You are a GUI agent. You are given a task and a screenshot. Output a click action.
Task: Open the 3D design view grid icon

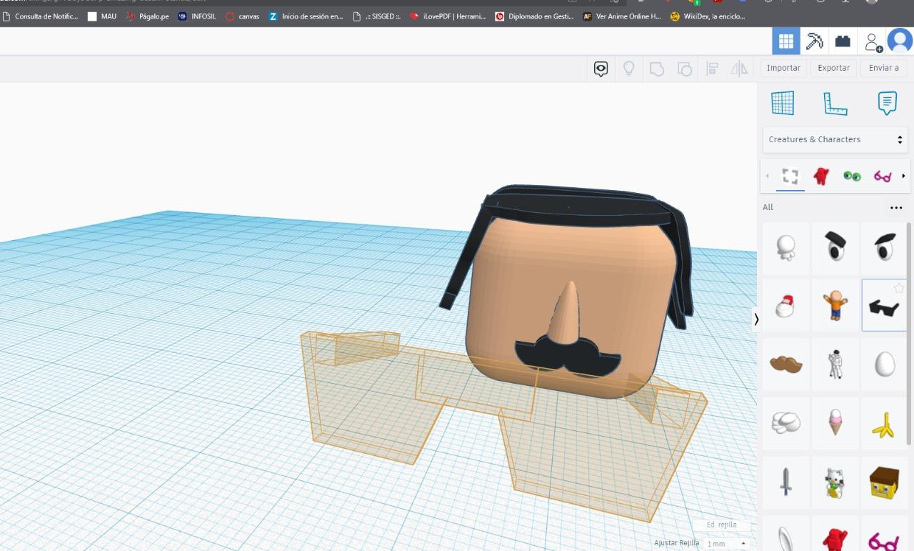[x=785, y=41]
